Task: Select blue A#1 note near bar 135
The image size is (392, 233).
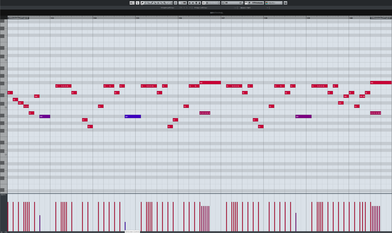Action: [x=133, y=116]
